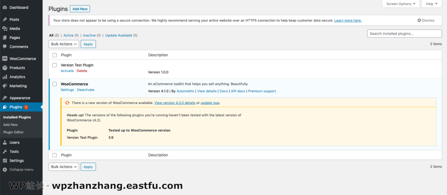The image size is (447, 195).
Task: Open the top Bulk Actions dropdown
Action: (64, 44)
